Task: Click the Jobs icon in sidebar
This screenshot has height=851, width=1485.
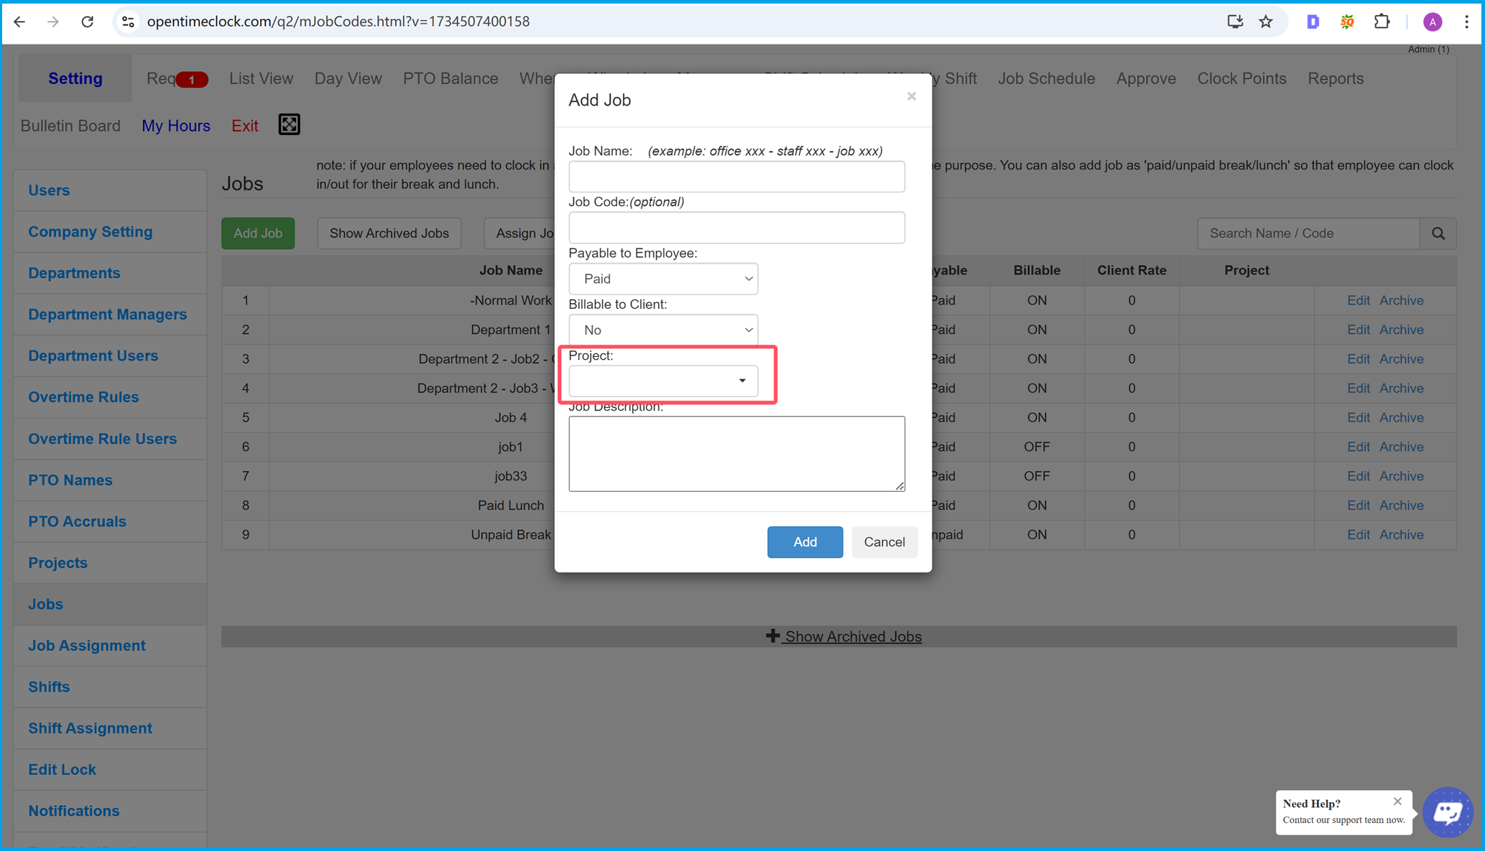Action: click(45, 603)
